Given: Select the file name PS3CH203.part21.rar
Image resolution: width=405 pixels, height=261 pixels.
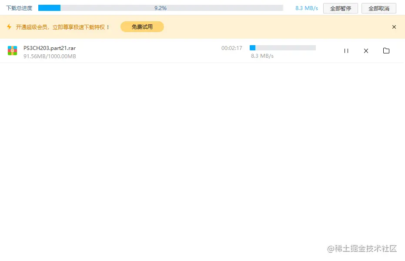Looking at the screenshot, I should [x=50, y=48].
